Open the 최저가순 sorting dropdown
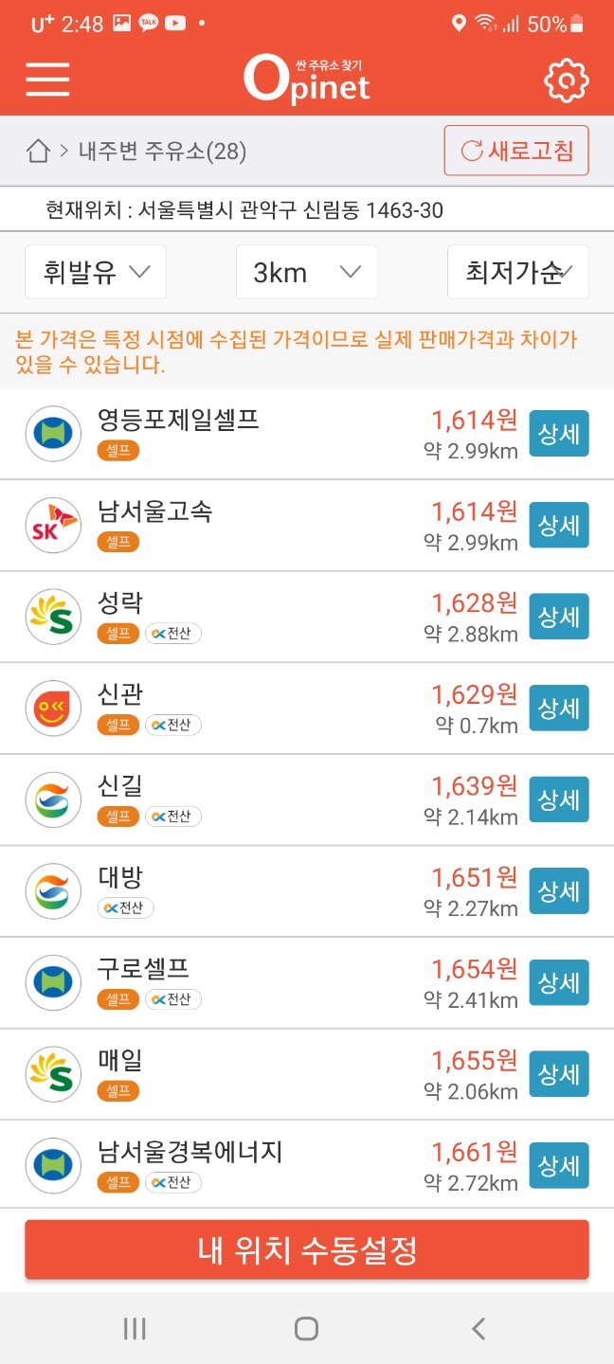Image resolution: width=614 pixels, height=1364 pixels. (517, 272)
